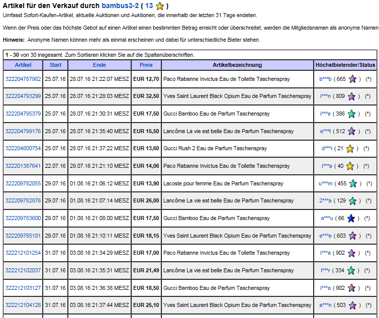Select price EUR 25,10 cell
Viewport: 379px width, 318px height.
[x=146, y=305]
